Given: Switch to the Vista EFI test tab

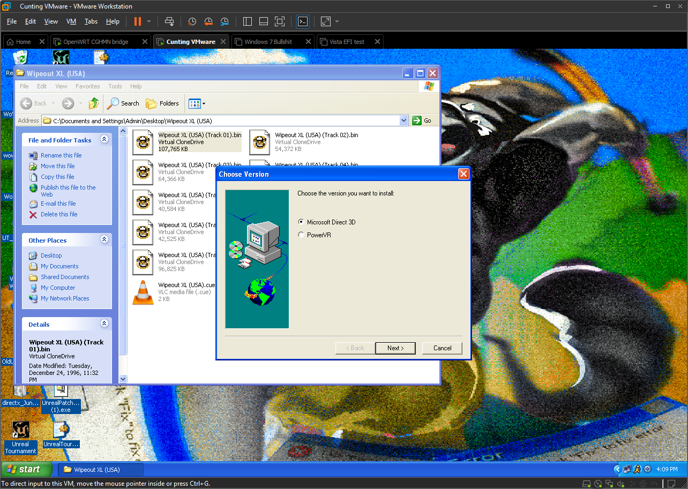Looking at the screenshot, I should (x=350, y=42).
